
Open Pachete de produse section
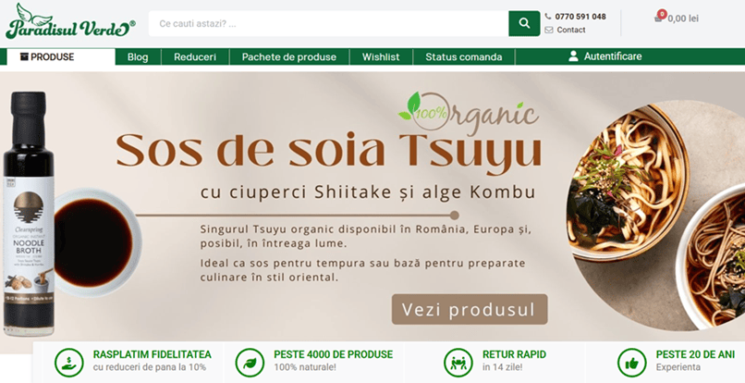point(288,56)
